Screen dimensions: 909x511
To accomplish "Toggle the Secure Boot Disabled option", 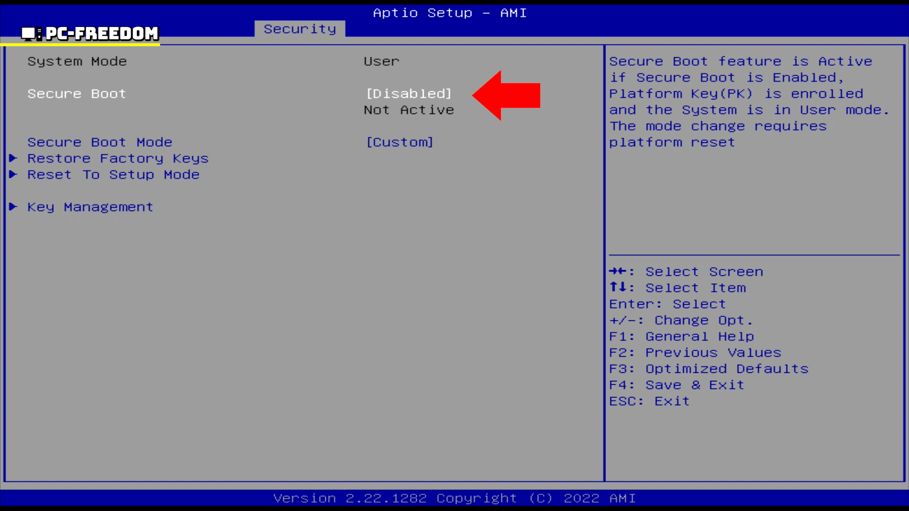I will [x=409, y=94].
